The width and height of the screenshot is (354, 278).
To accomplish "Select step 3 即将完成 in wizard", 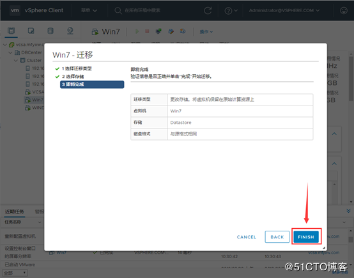I will (x=92, y=84).
